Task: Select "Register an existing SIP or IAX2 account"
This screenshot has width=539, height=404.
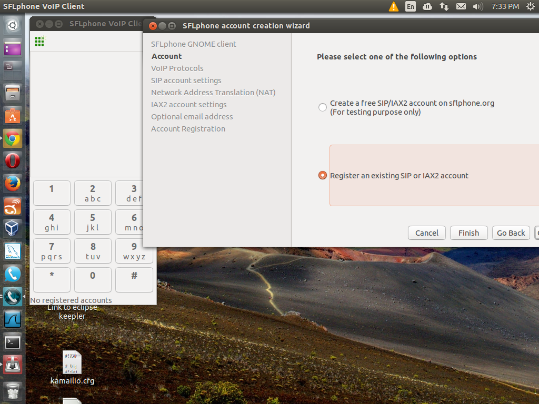Action: pos(322,175)
